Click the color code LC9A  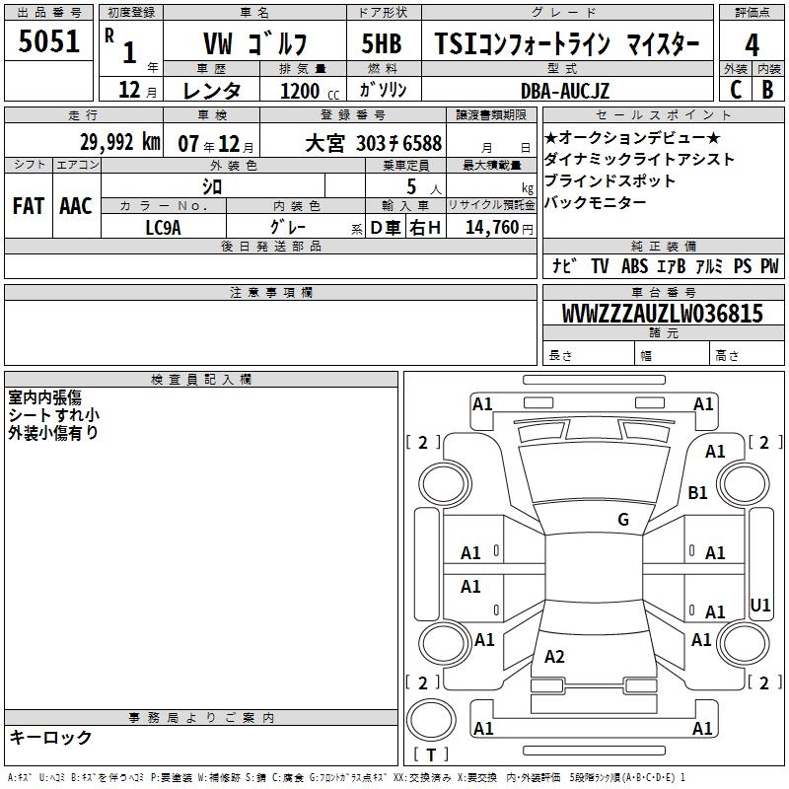point(163,227)
